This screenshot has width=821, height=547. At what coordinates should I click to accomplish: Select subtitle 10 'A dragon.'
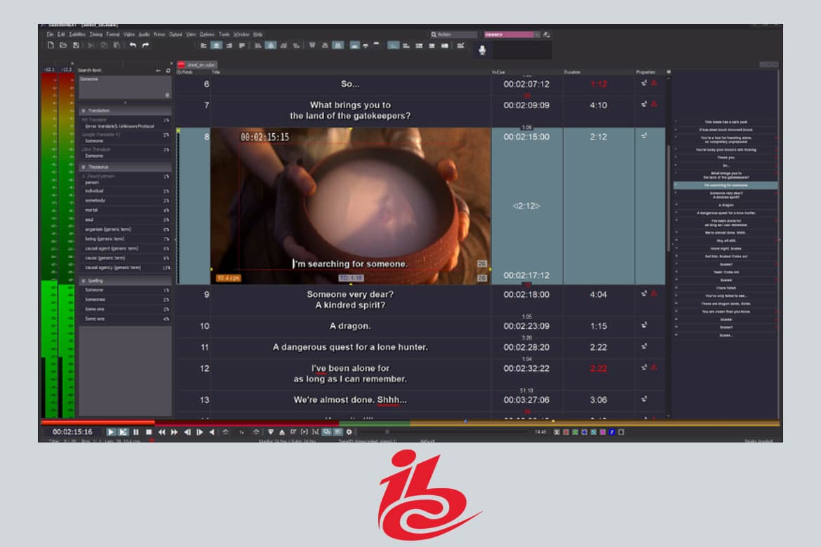pyautogui.click(x=350, y=326)
